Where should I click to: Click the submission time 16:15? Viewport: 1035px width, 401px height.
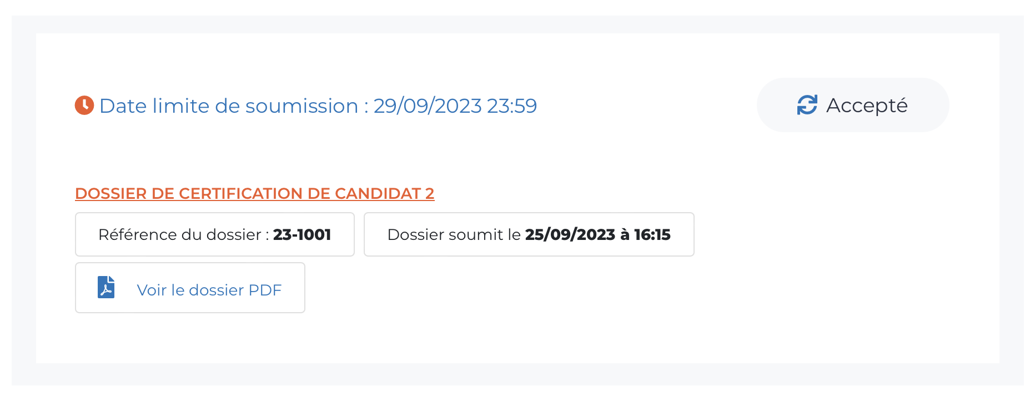tap(652, 235)
